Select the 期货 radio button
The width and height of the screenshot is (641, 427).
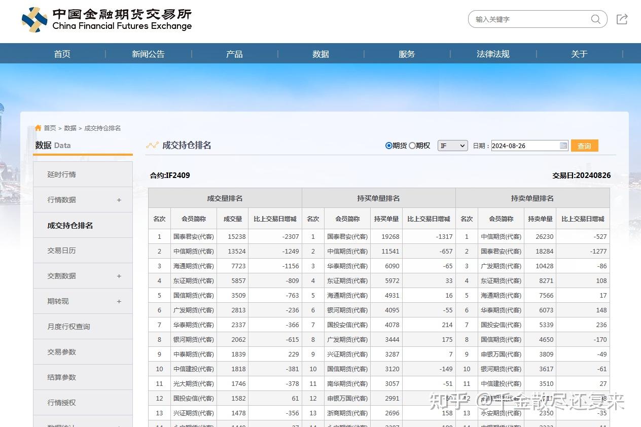388,146
